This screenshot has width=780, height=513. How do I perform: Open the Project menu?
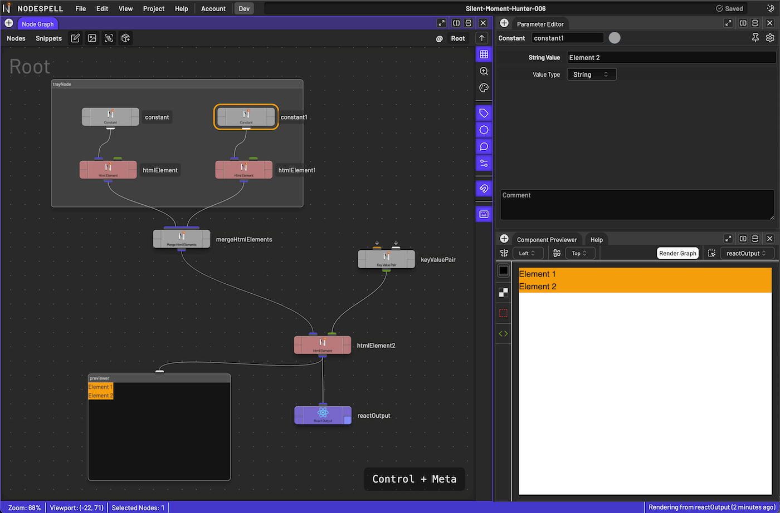154,8
